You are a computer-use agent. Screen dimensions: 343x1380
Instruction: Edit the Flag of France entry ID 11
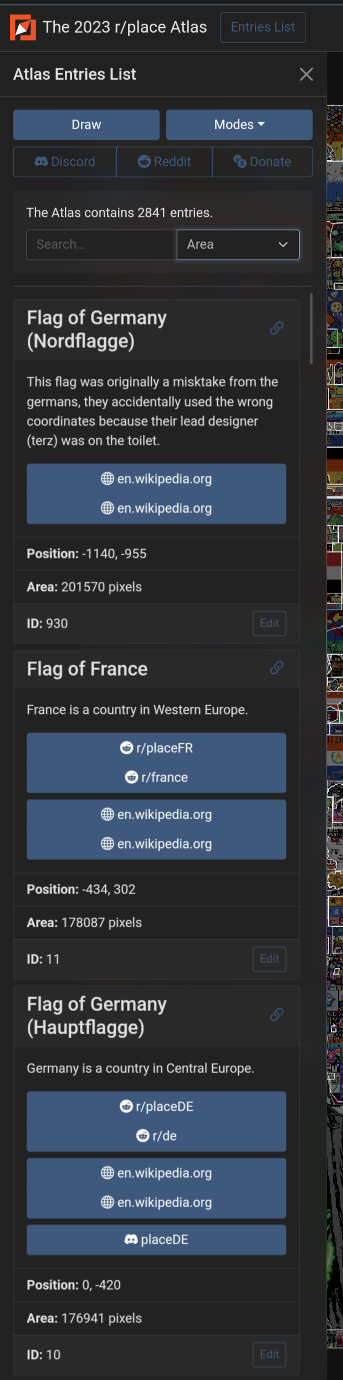click(x=269, y=959)
